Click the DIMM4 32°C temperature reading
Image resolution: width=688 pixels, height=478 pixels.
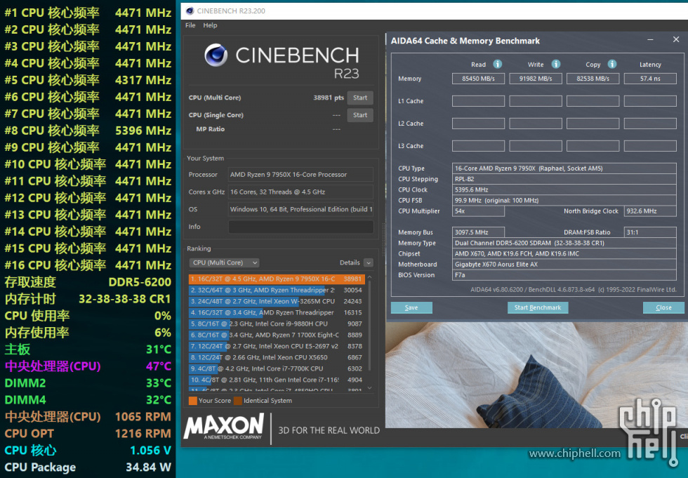click(x=159, y=400)
